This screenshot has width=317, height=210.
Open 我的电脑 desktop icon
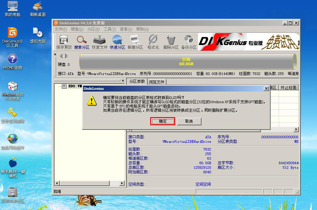click(13, 9)
